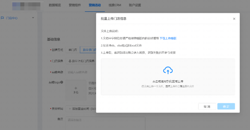
Task: Open the 账户设置 tab
Action: (135, 5)
